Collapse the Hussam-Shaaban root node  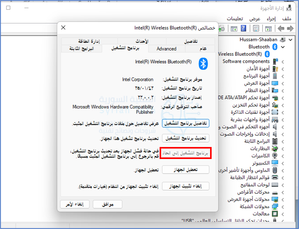coord(290,40)
